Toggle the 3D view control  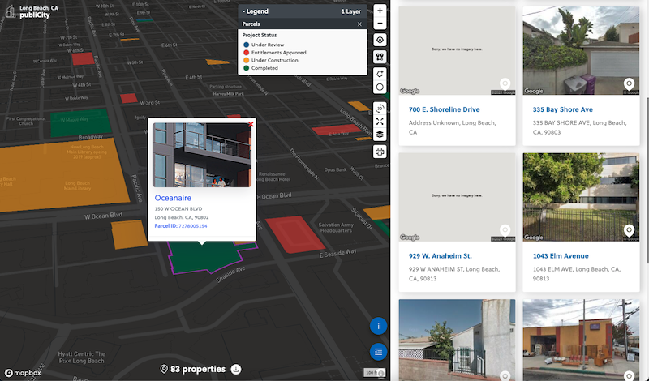tap(380, 108)
